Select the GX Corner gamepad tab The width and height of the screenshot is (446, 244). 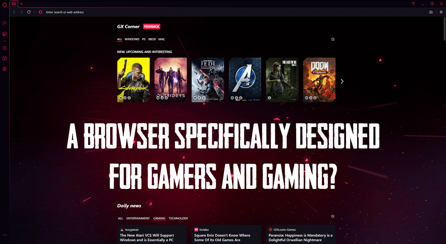(x=14, y=4)
